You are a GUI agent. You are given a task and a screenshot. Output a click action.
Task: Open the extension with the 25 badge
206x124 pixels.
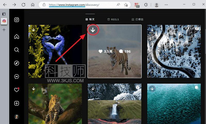[137, 5]
